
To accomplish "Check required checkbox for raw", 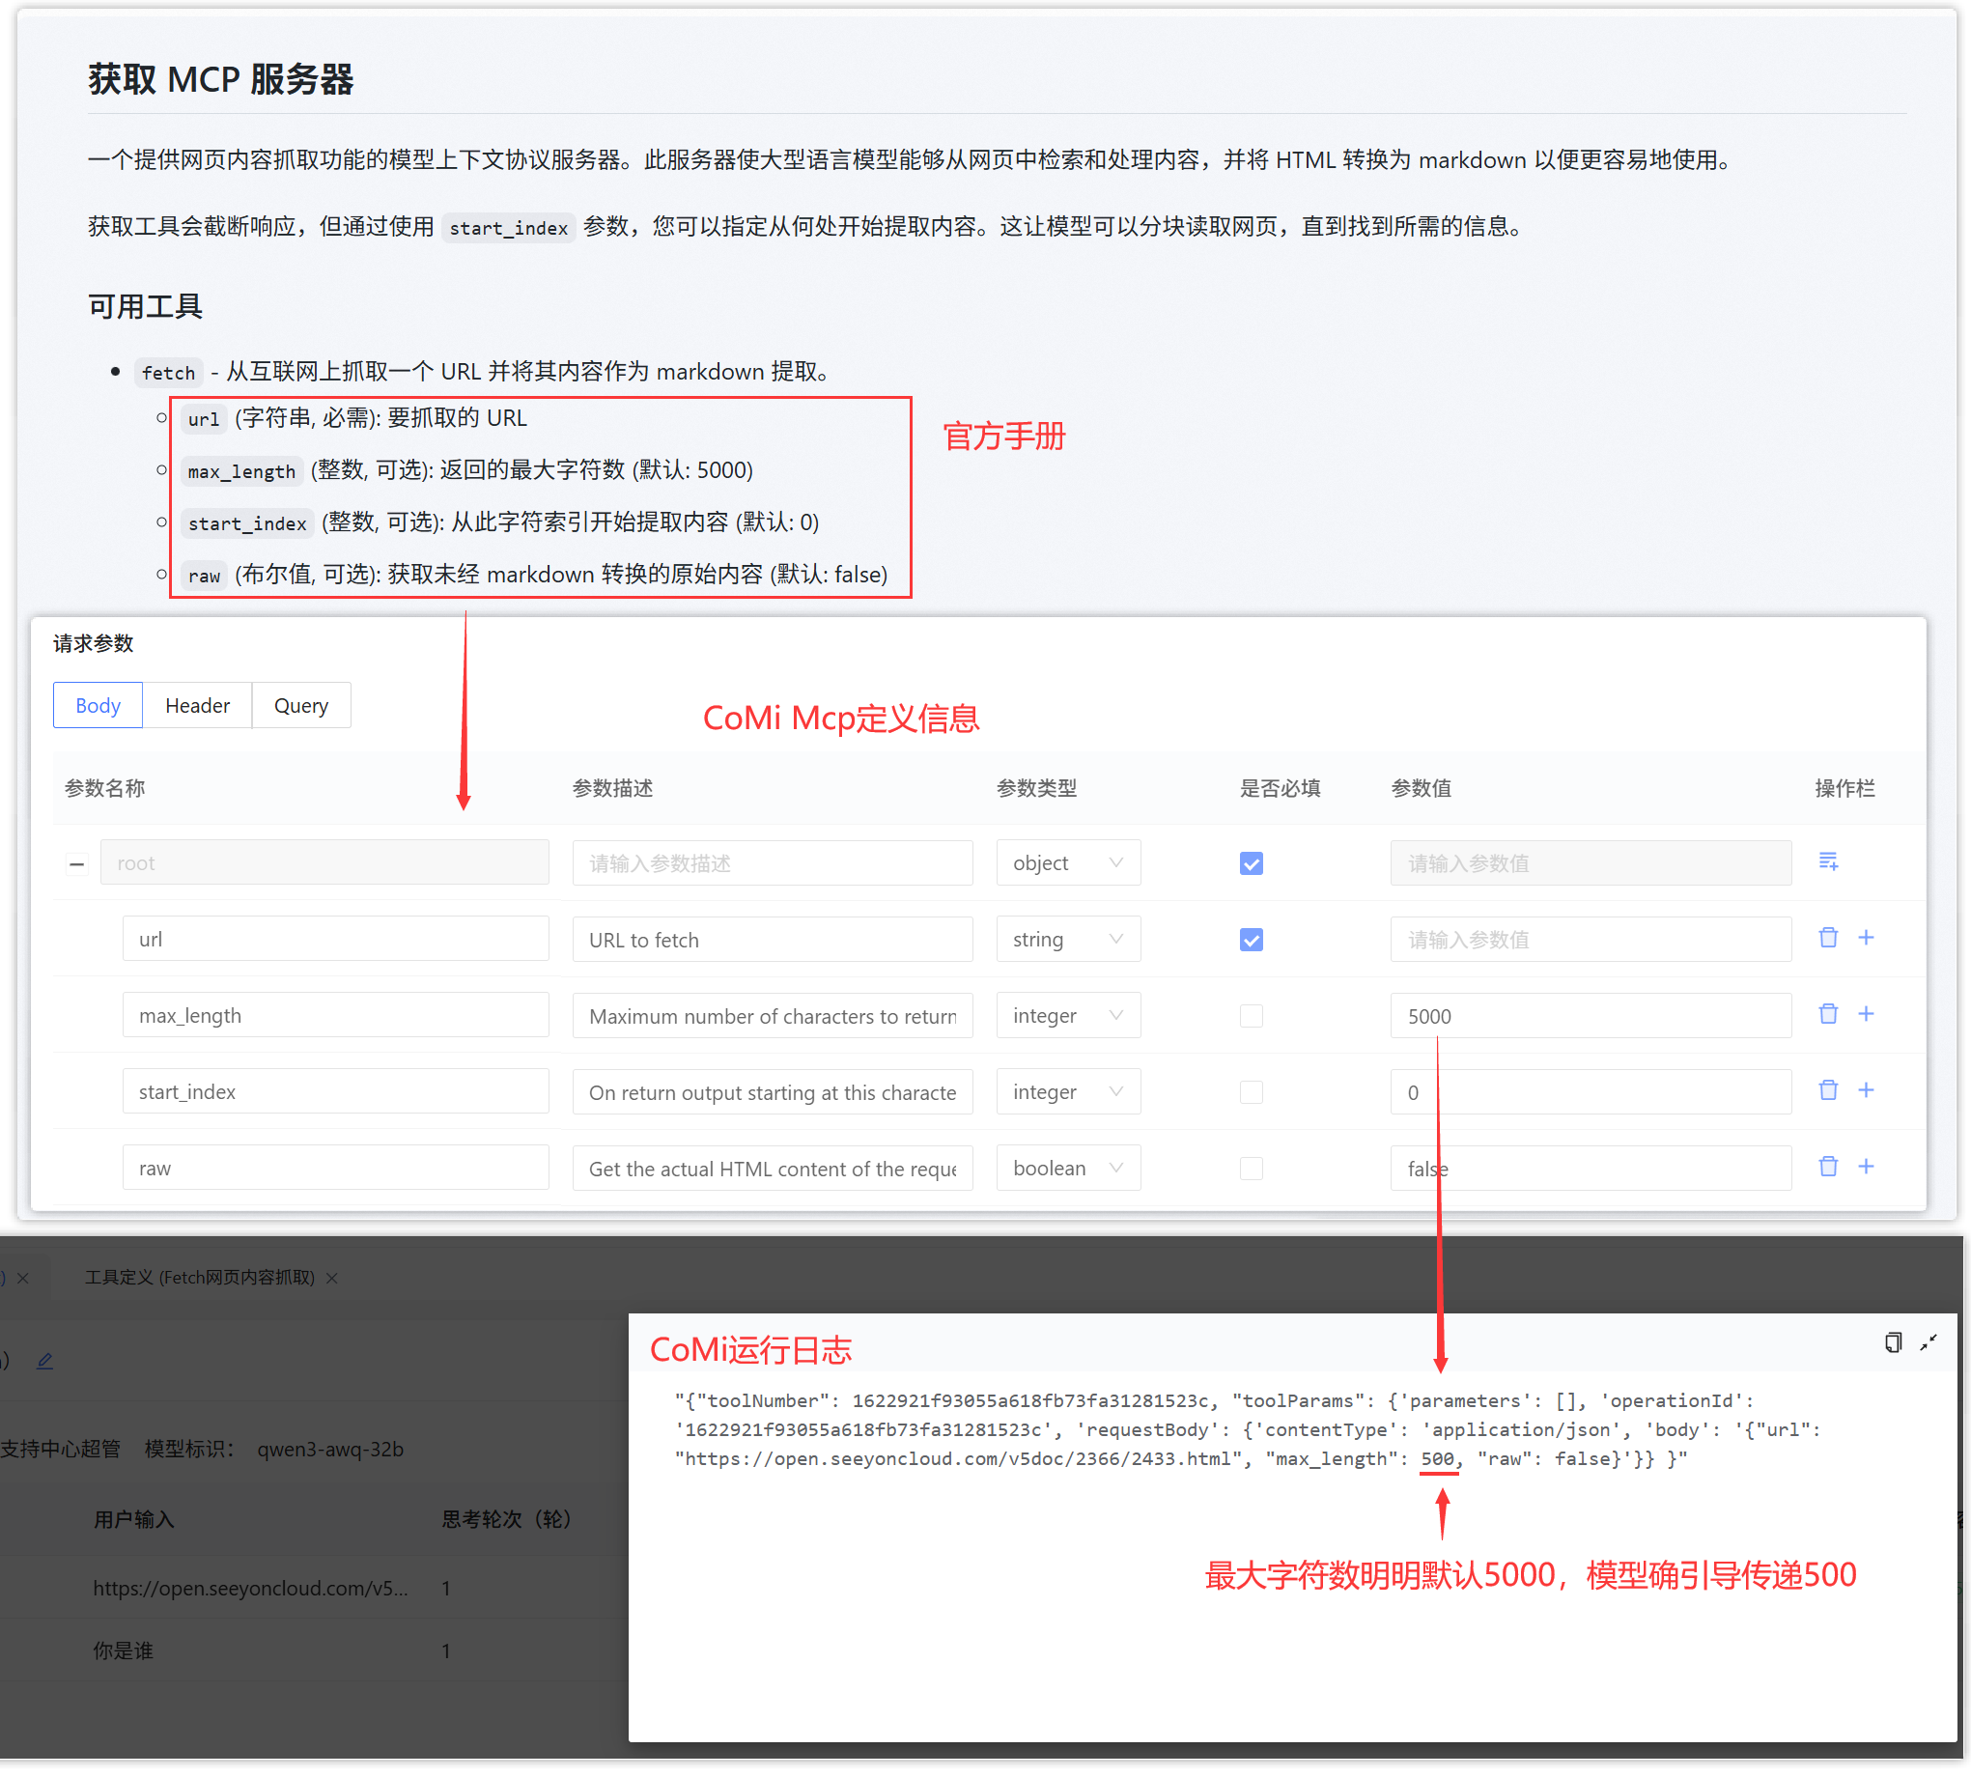I will pos(1251,1169).
